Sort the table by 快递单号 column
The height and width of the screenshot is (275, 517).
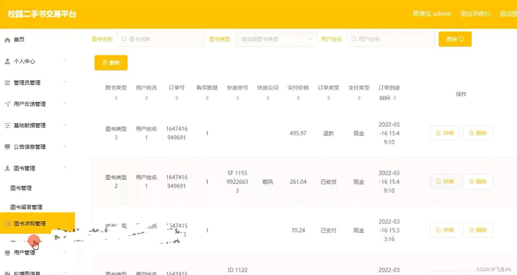click(x=237, y=98)
